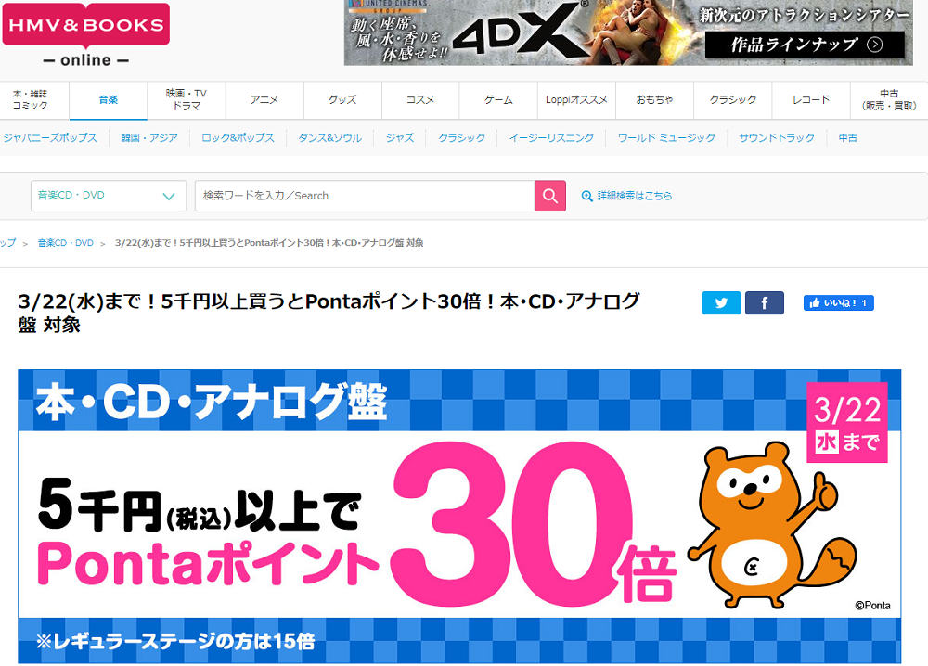Click 作品ラインナップ button in the 4DX banner
The width and height of the screenshot is (928, 666).
805,45
